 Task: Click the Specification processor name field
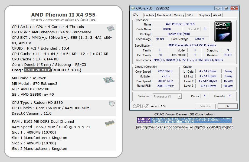click(x=194, y=45)
